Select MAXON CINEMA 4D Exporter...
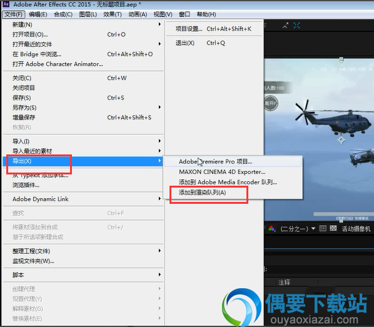The width and height of the screenshot is (374, 327). pyautogui.click(x=233, y=172)
